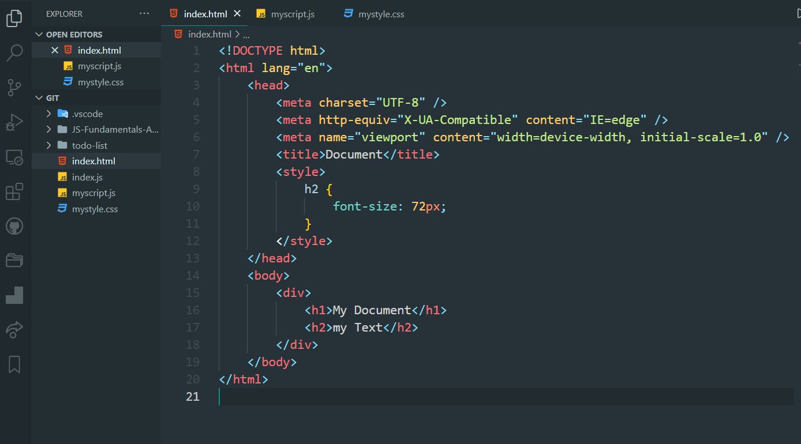This screenshot has width=801, height=444.
Task: Click index.html in the breadcrumb path
Action: (209, 34)
